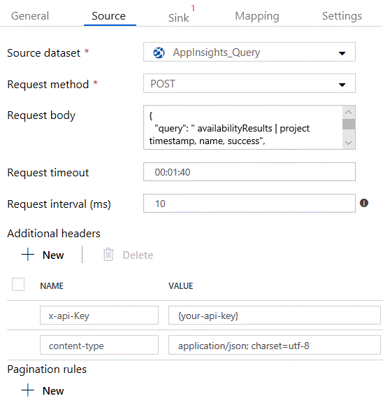Click the Additional headers heading
Screen dimensions: 383x410
pyautogui.click(x=54, y=233)
